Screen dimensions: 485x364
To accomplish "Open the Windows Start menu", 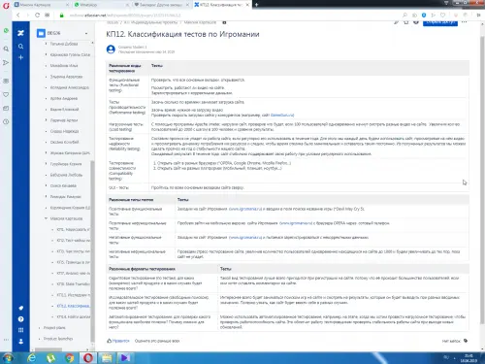I will (x=8, y=358).
